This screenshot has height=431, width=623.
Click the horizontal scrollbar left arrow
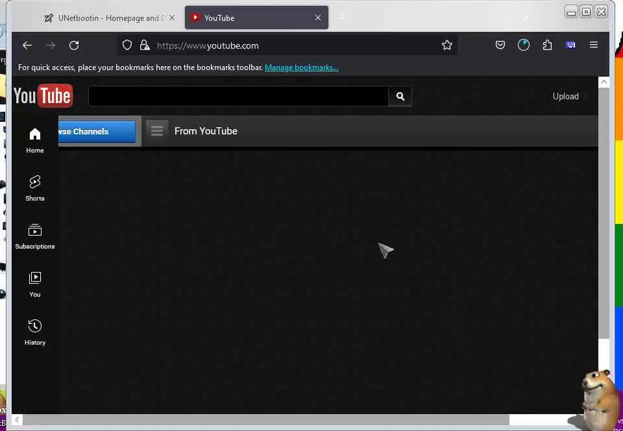tap(17, 419)
